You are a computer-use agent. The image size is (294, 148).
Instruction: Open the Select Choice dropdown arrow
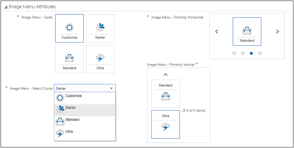click(112, 88)
